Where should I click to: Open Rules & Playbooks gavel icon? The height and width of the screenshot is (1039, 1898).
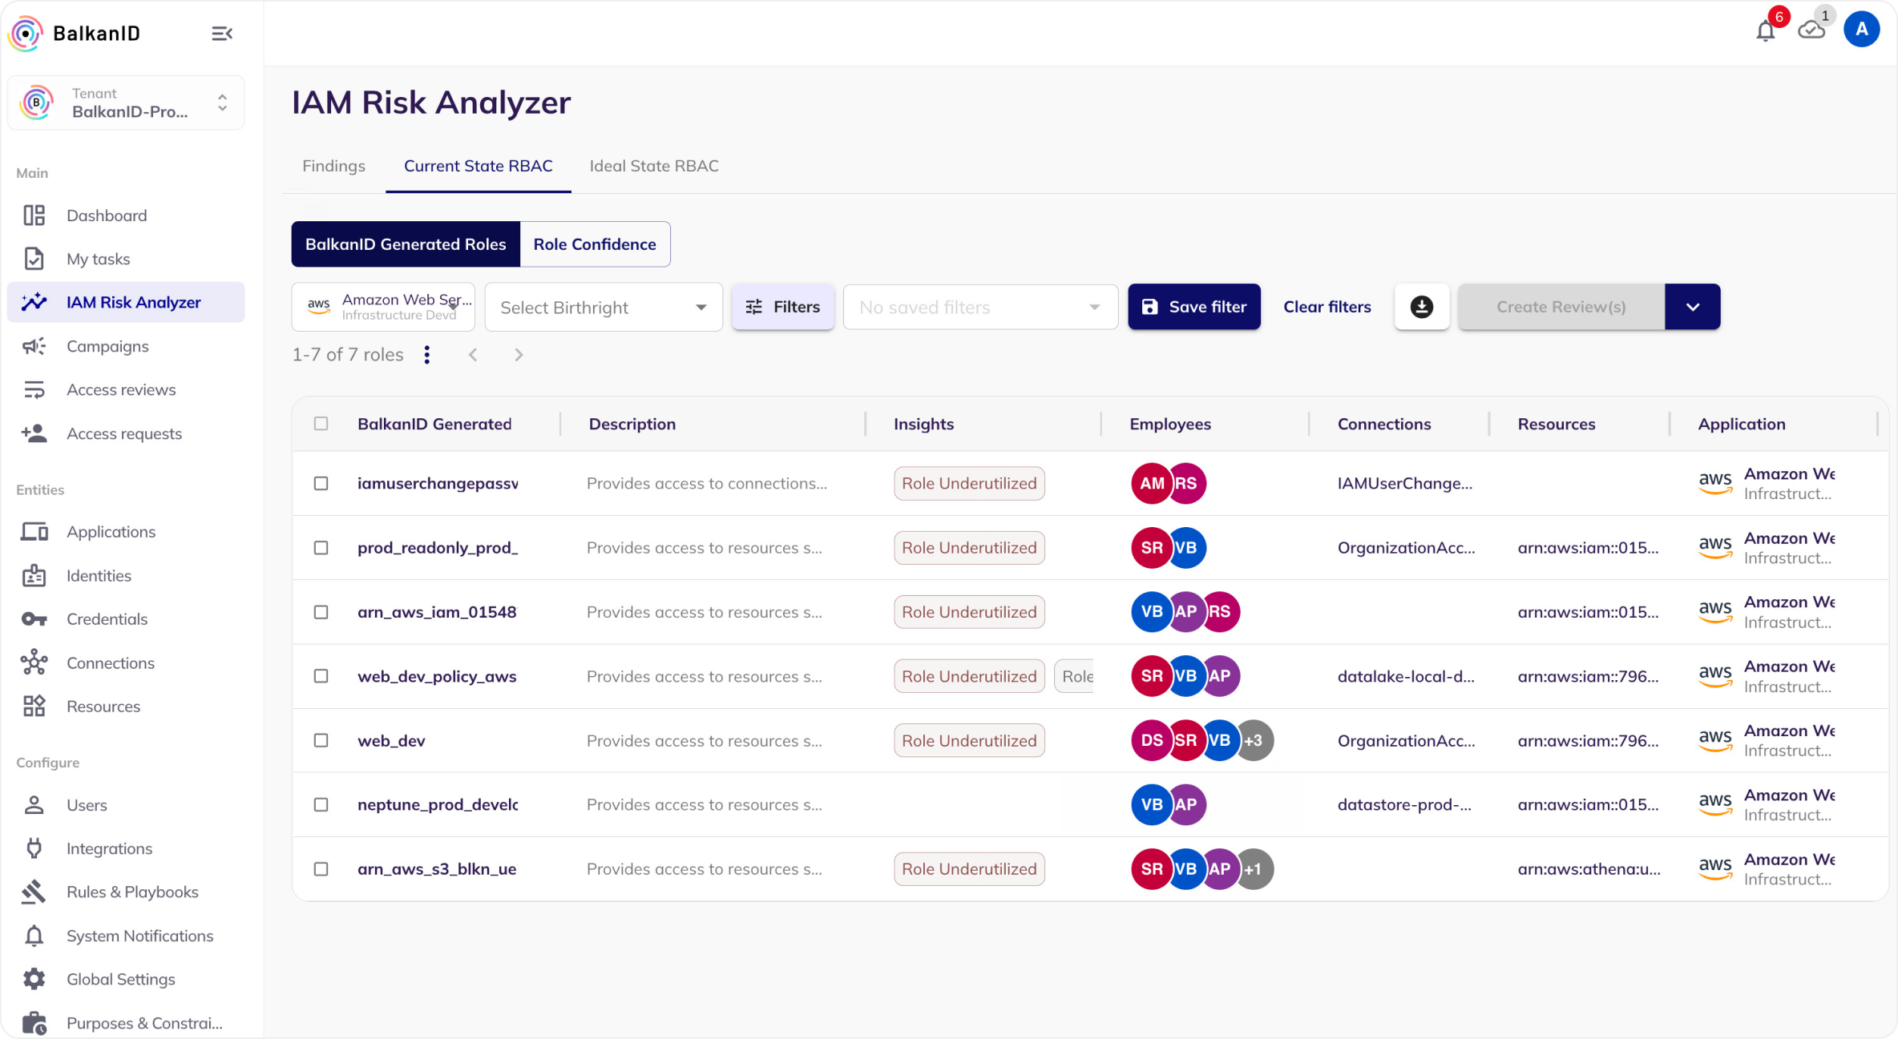click(x=34, y=892)
